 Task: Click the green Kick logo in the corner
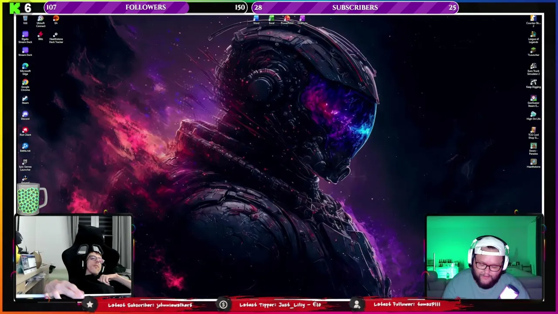15,7
